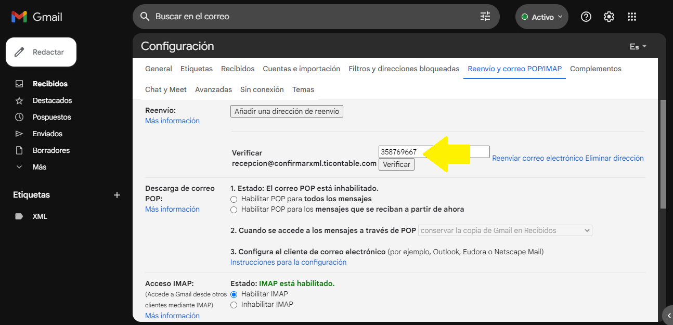Click Reenviar correo electrónico link

(x=538, y=158)
